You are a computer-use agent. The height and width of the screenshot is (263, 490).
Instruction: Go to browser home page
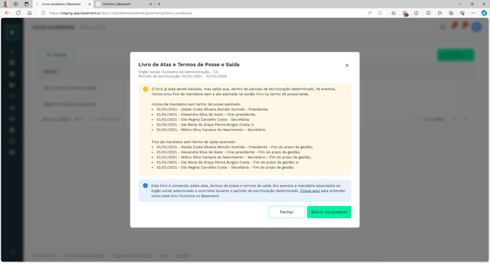click(x=30, y=13)
